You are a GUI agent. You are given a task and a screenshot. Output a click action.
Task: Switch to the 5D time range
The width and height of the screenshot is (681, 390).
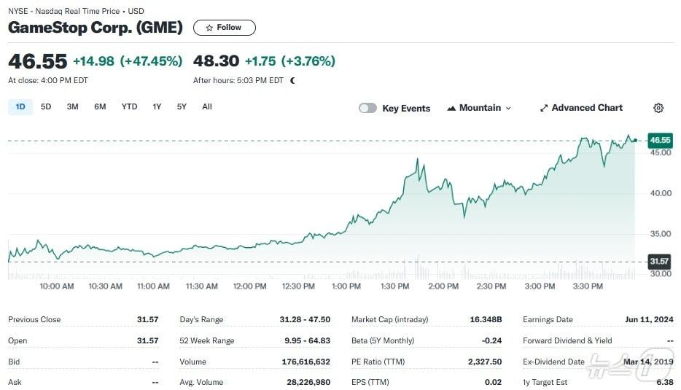click(x=46, y=107)
